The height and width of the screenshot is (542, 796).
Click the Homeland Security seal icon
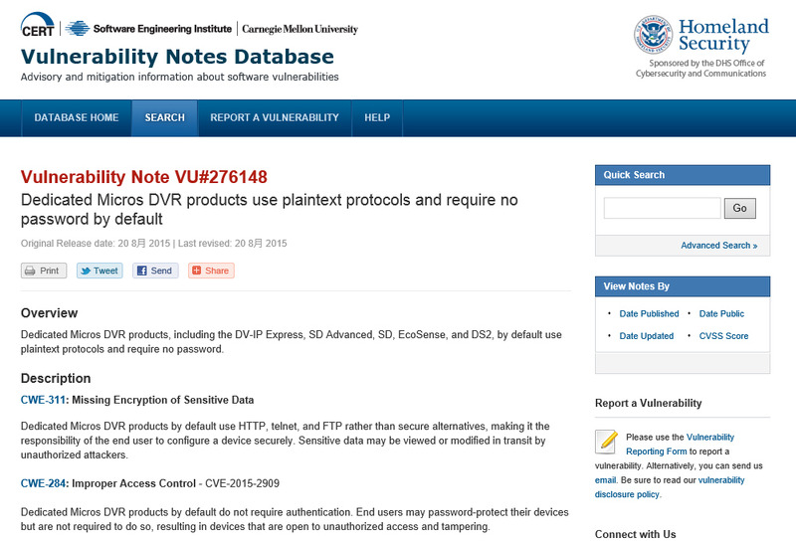click(653, 35)
